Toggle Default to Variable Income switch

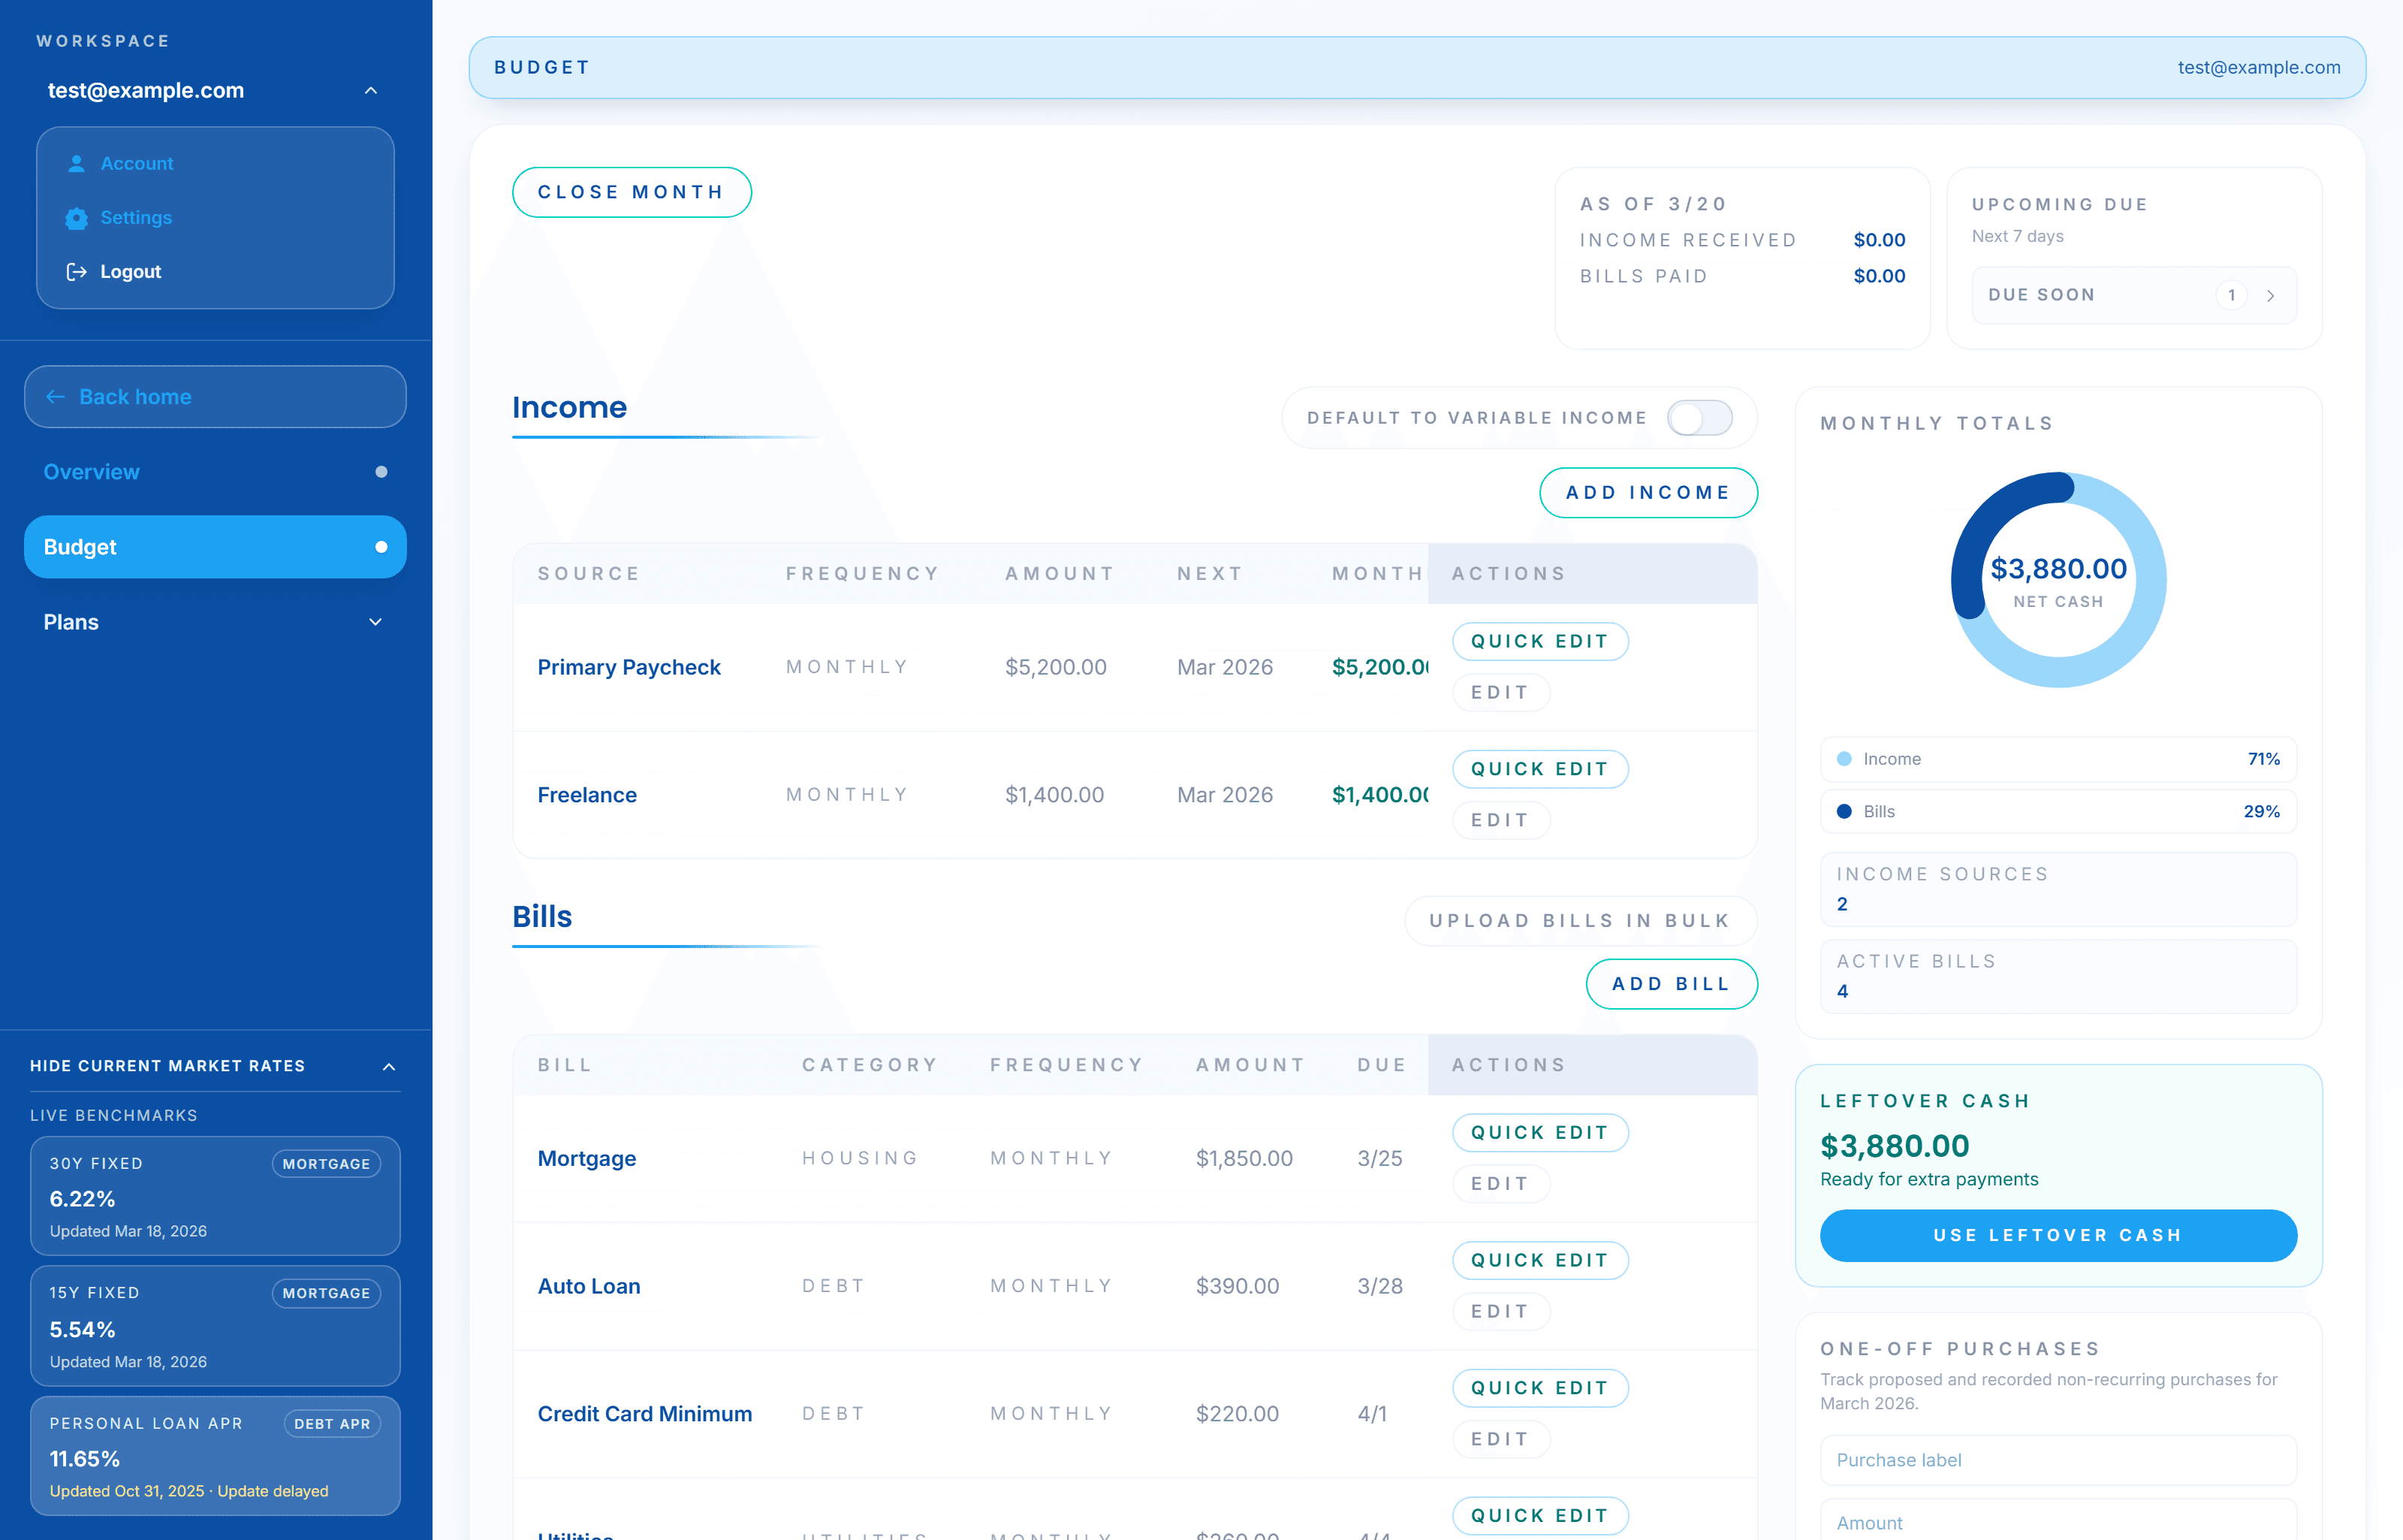point(1699,418)
